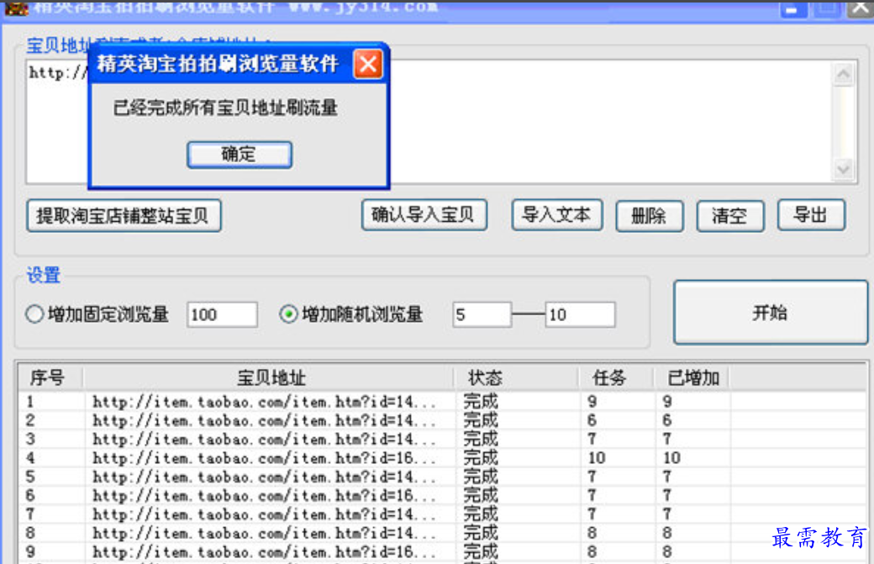This screenshot has height=564, width=874.
Task: Select row 6 URL in the table
Action: [264, 495]
